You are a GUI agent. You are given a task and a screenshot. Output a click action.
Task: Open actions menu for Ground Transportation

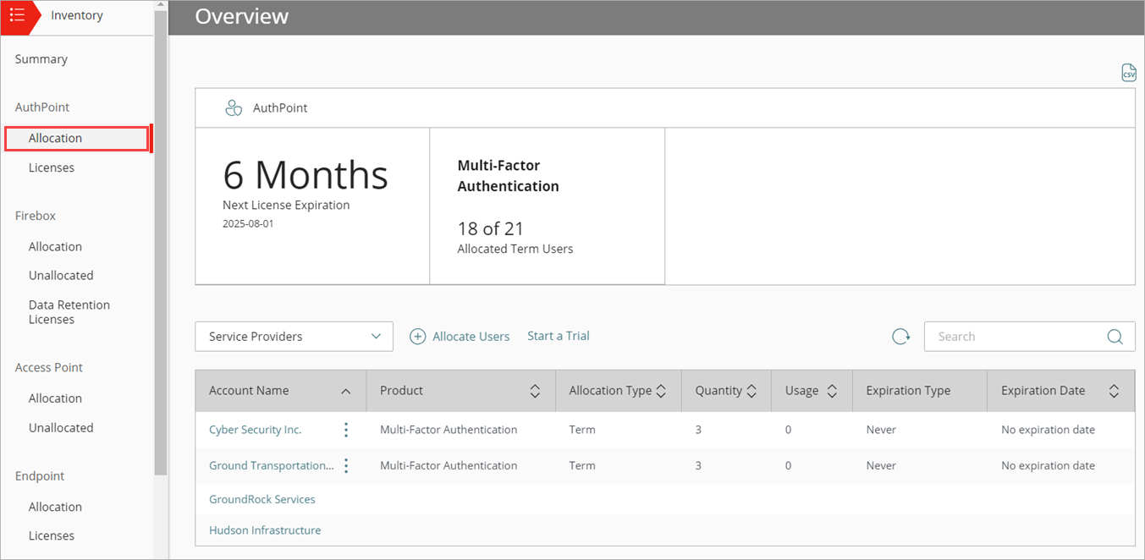coord(345,465)
